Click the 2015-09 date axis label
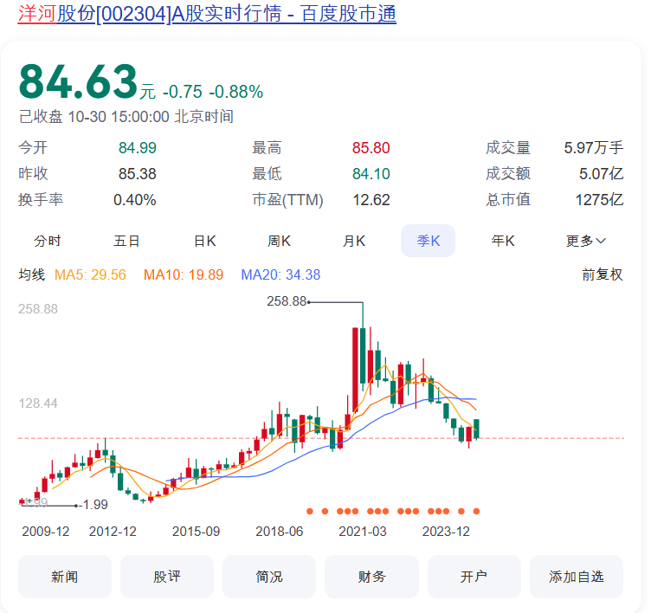The image size is (651, 613). pyautogui.click(x=196, y=532)
